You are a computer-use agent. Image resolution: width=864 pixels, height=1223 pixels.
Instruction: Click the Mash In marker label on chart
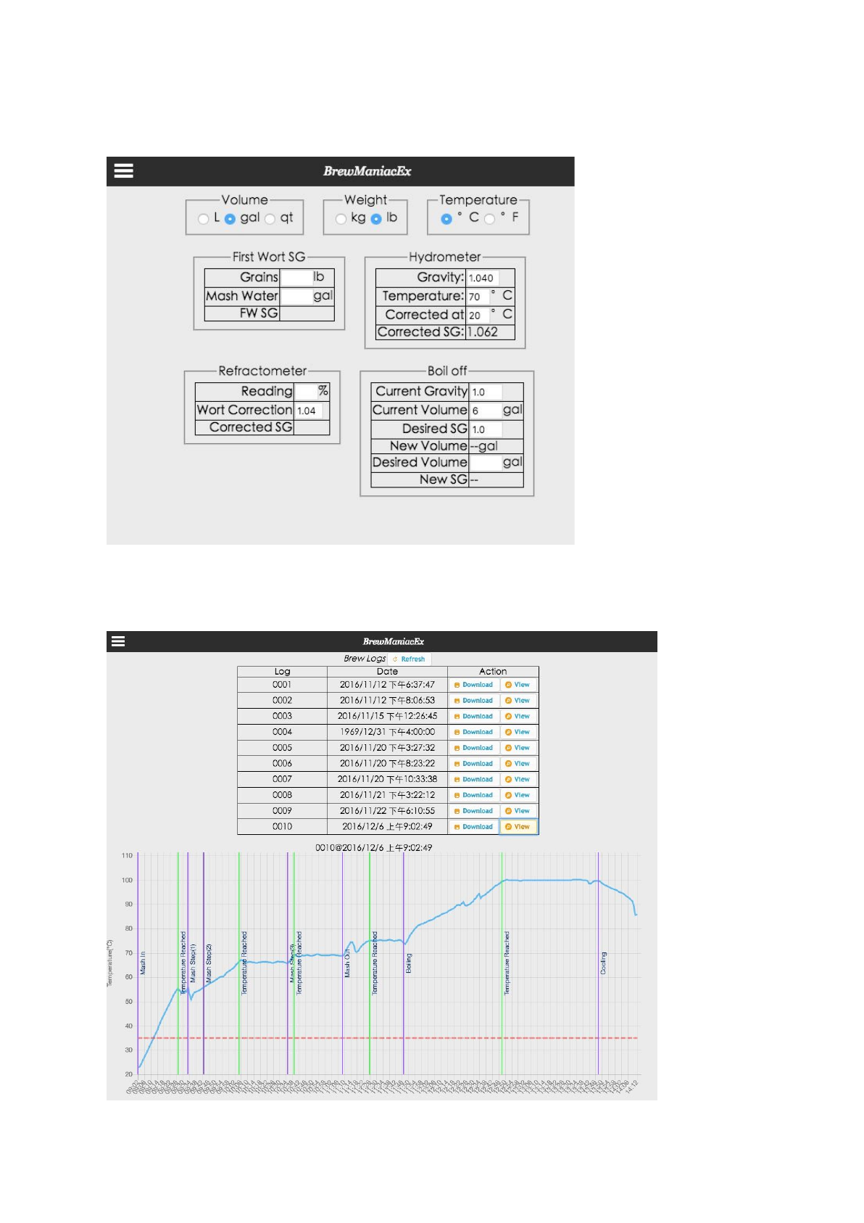click(x=143, y=963)
